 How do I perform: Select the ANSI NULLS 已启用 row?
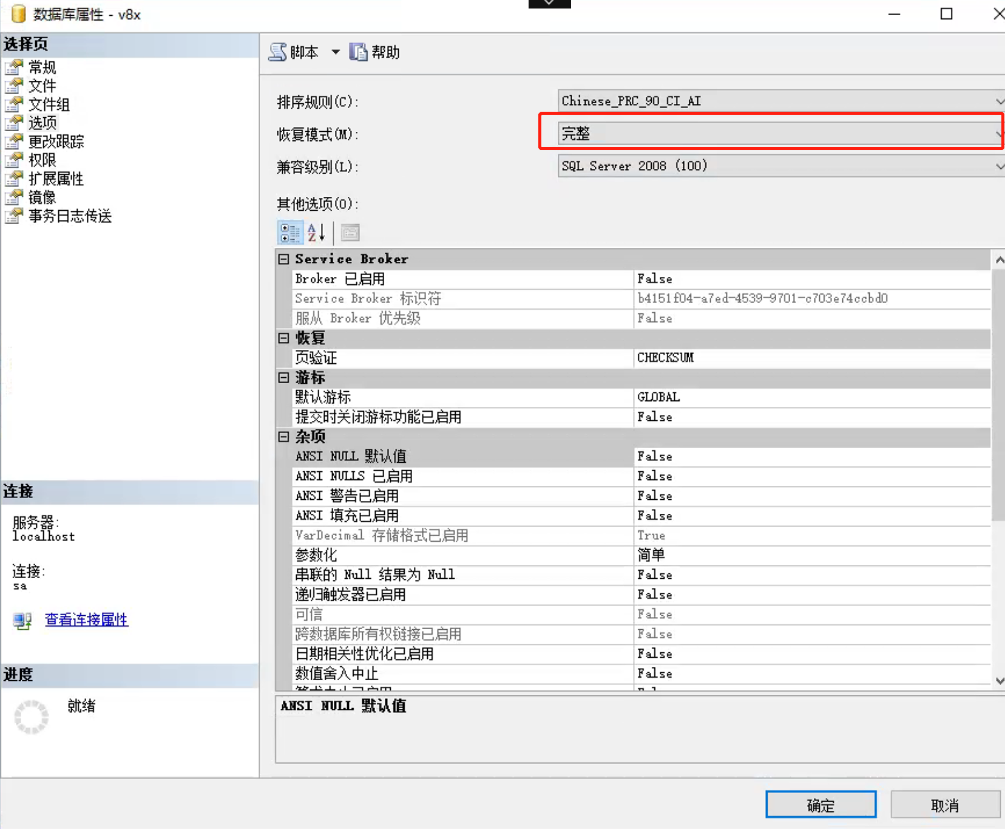641,476
